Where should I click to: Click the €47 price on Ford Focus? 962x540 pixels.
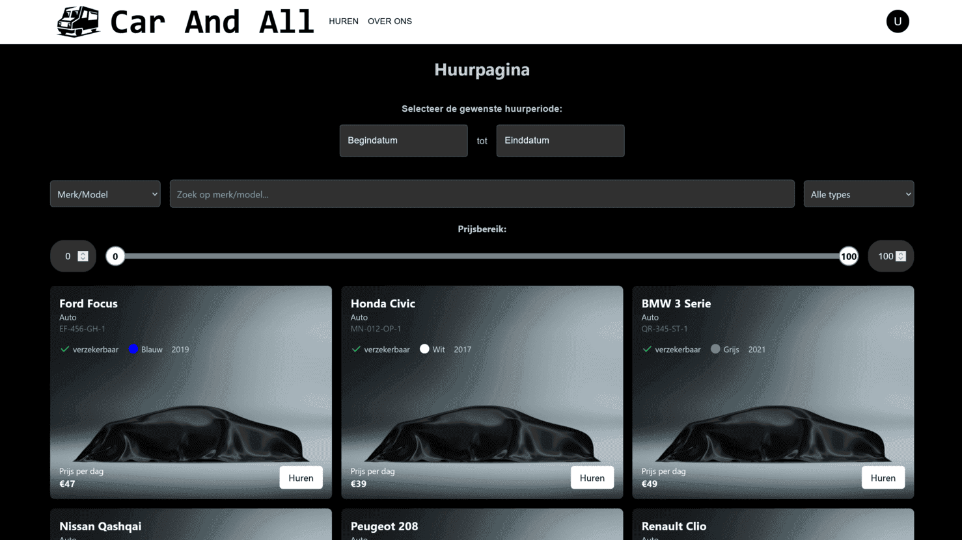click(x=67, y=483)
